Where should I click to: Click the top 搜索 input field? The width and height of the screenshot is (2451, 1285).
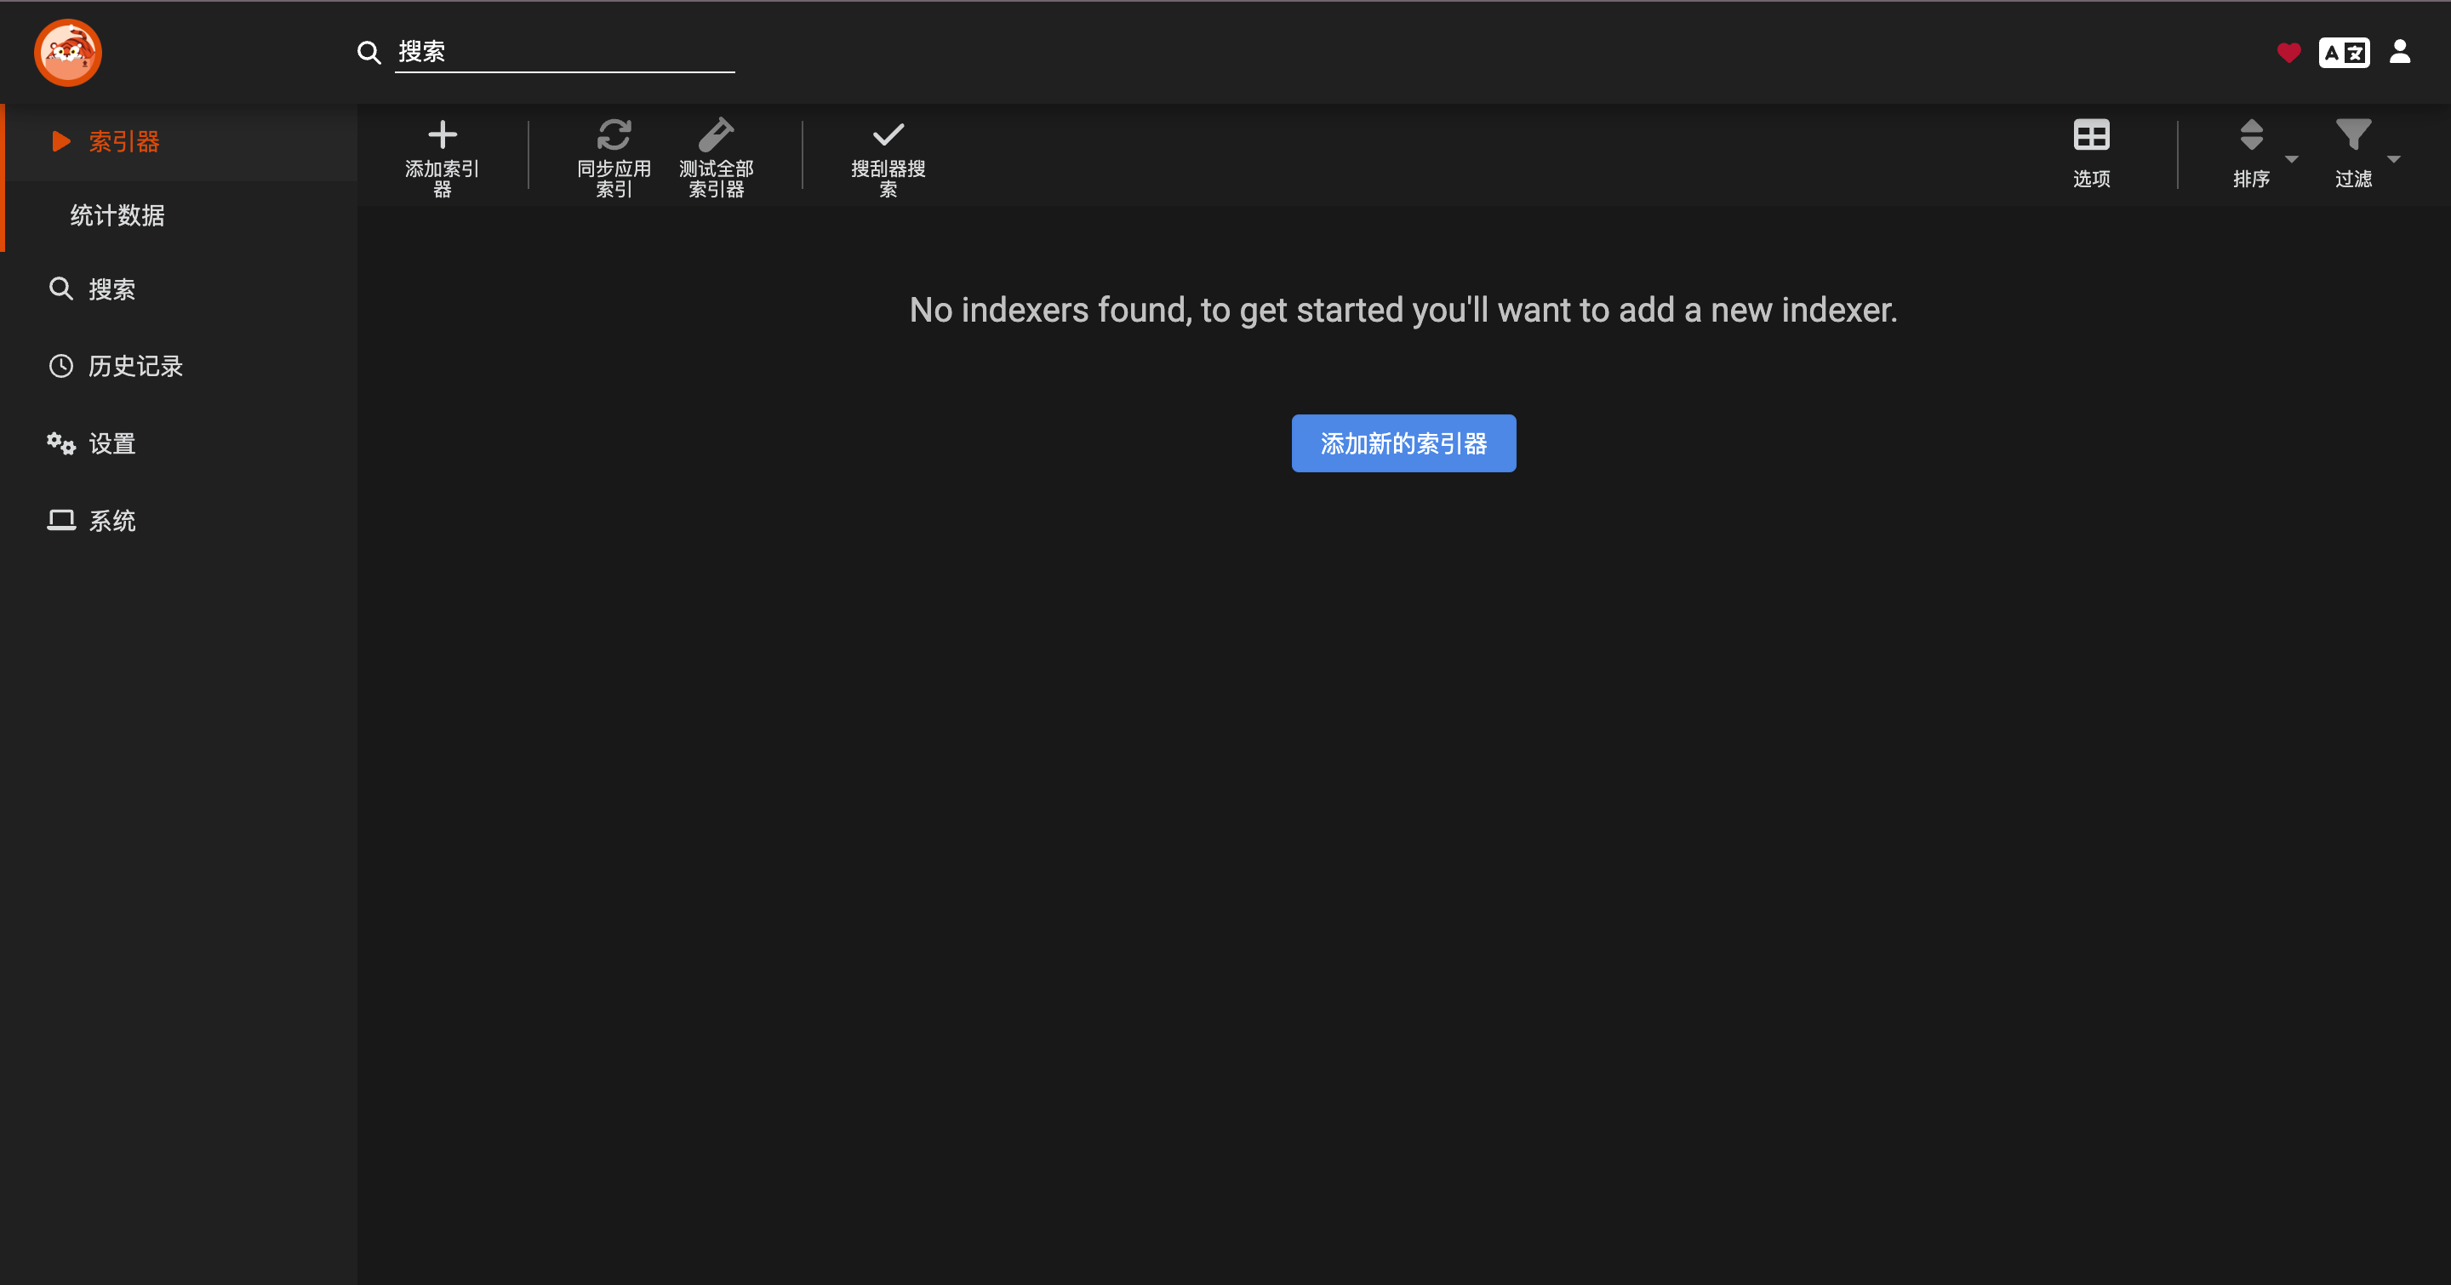pos(564,51)
